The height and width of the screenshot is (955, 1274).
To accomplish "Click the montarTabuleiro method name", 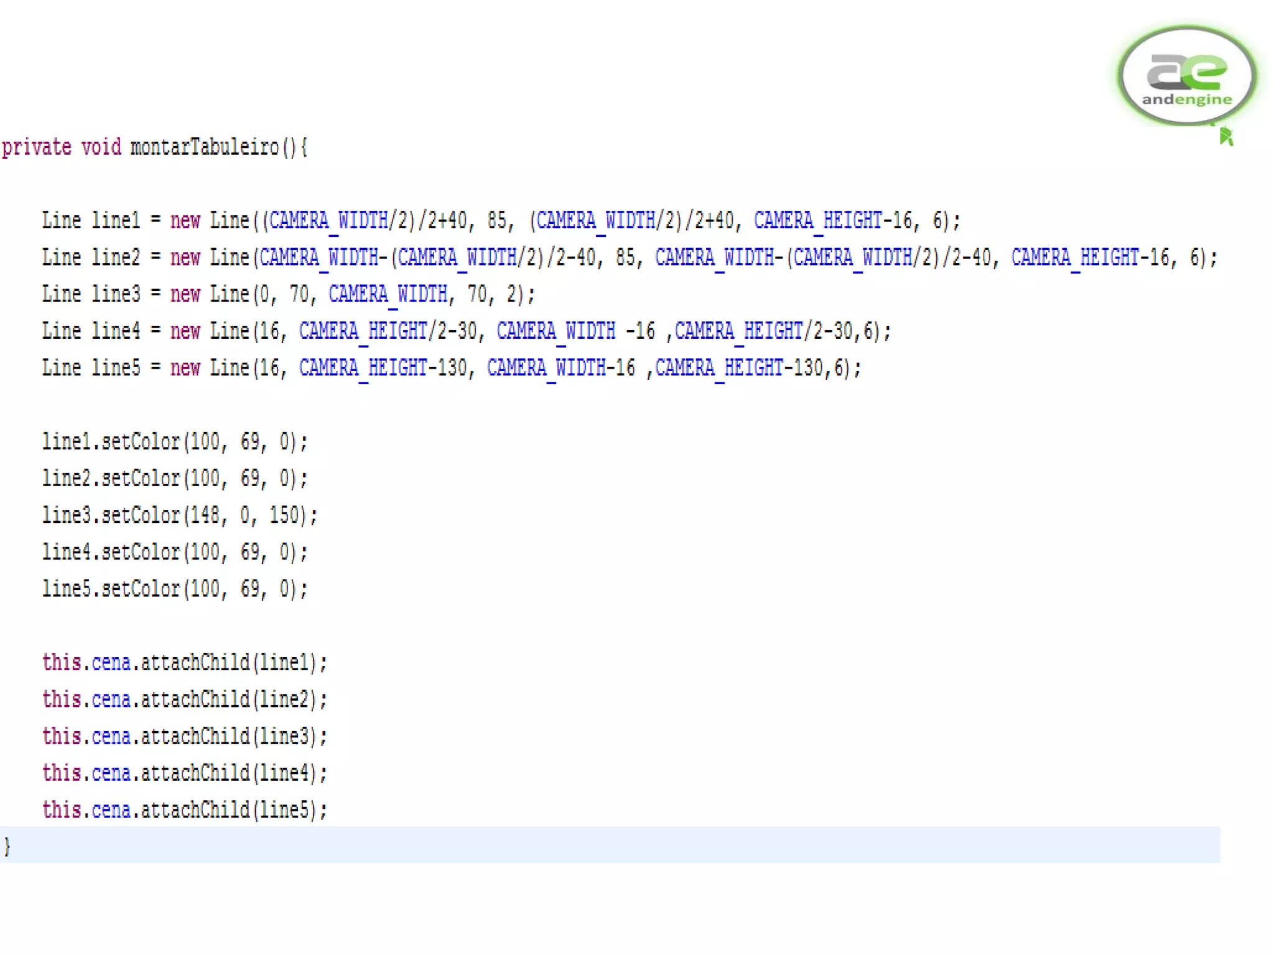I will coord(204,147).
